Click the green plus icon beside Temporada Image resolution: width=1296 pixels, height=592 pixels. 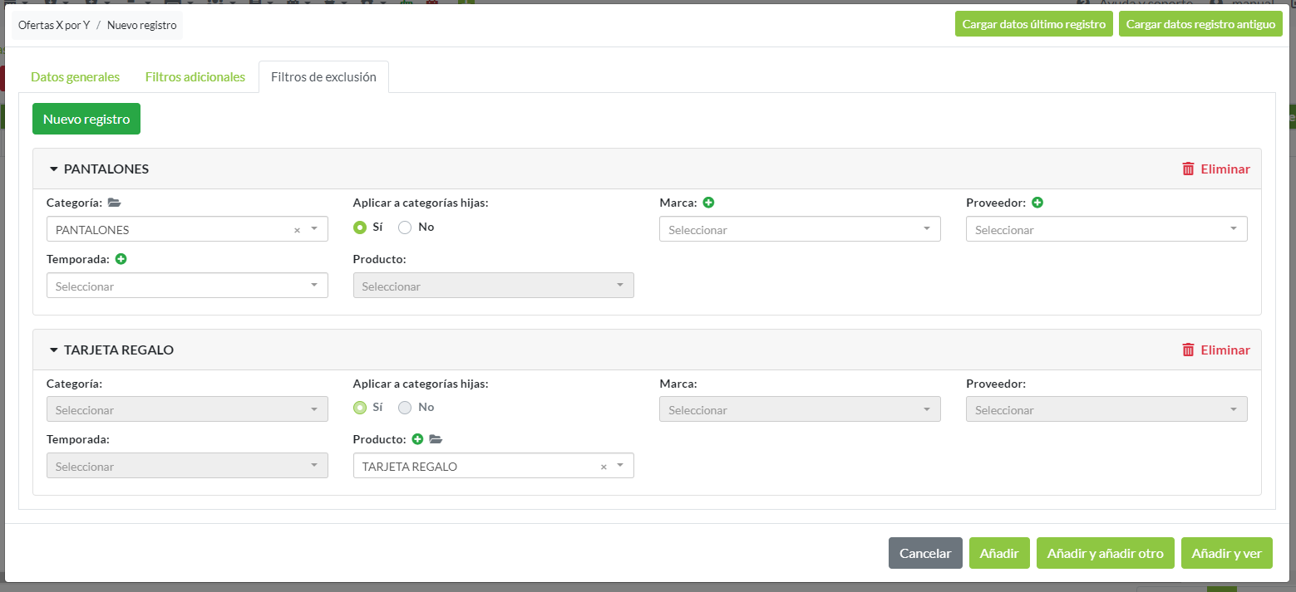click(x=121, y=259)
